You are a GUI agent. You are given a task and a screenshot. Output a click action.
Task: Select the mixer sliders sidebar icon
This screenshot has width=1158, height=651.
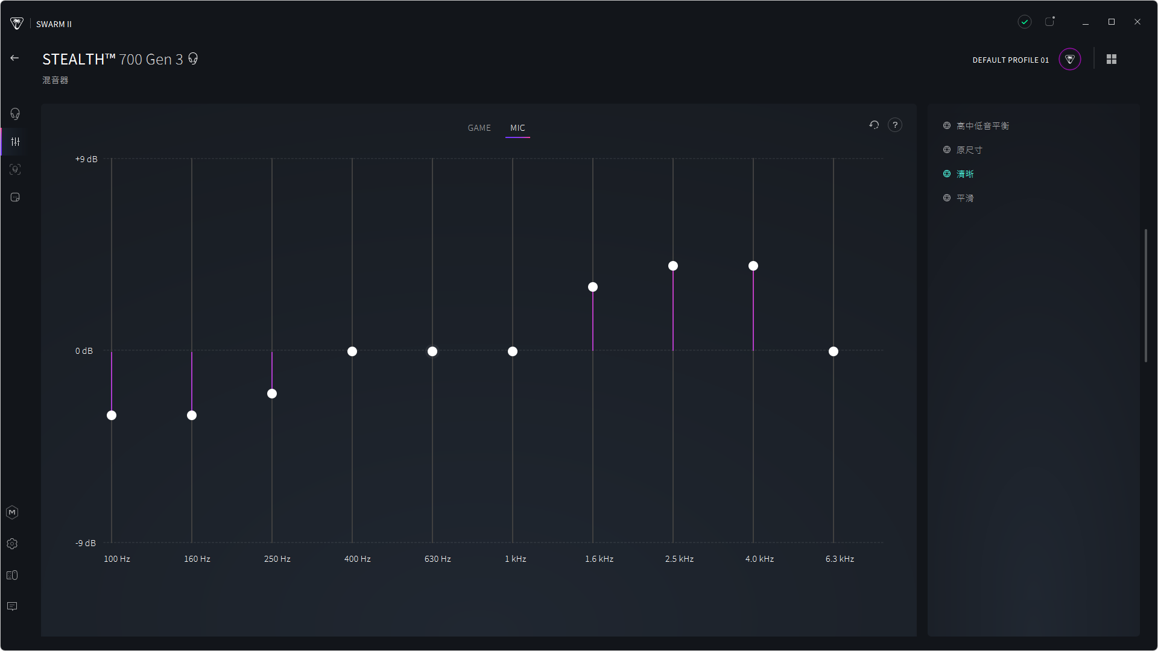click(15, 142)
